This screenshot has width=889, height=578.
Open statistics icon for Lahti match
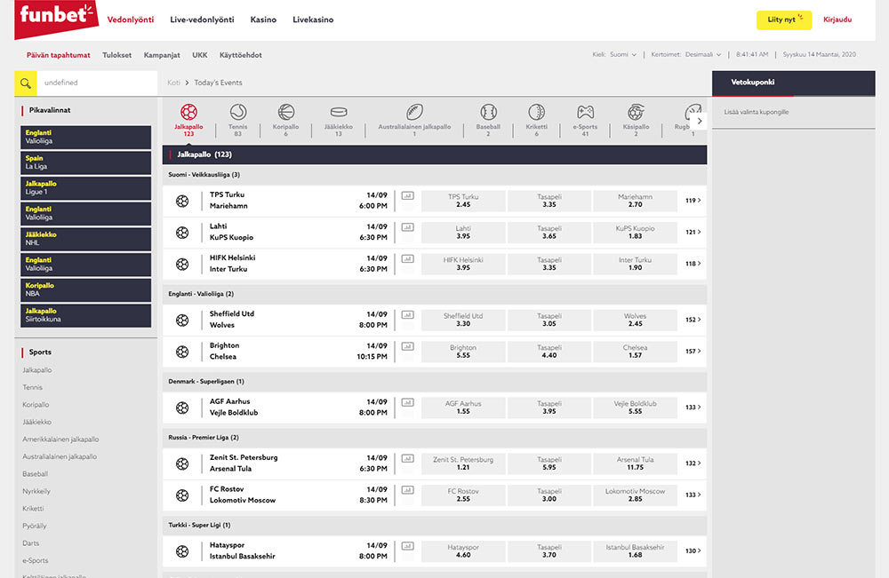(x=408, y=227)
